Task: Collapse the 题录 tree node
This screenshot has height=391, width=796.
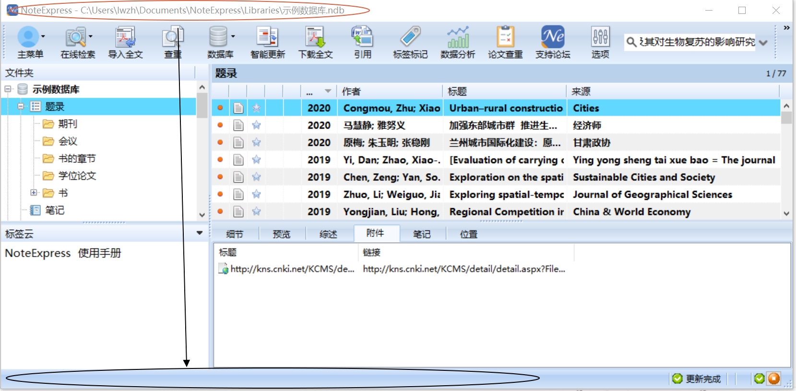Action: (21, 107)
